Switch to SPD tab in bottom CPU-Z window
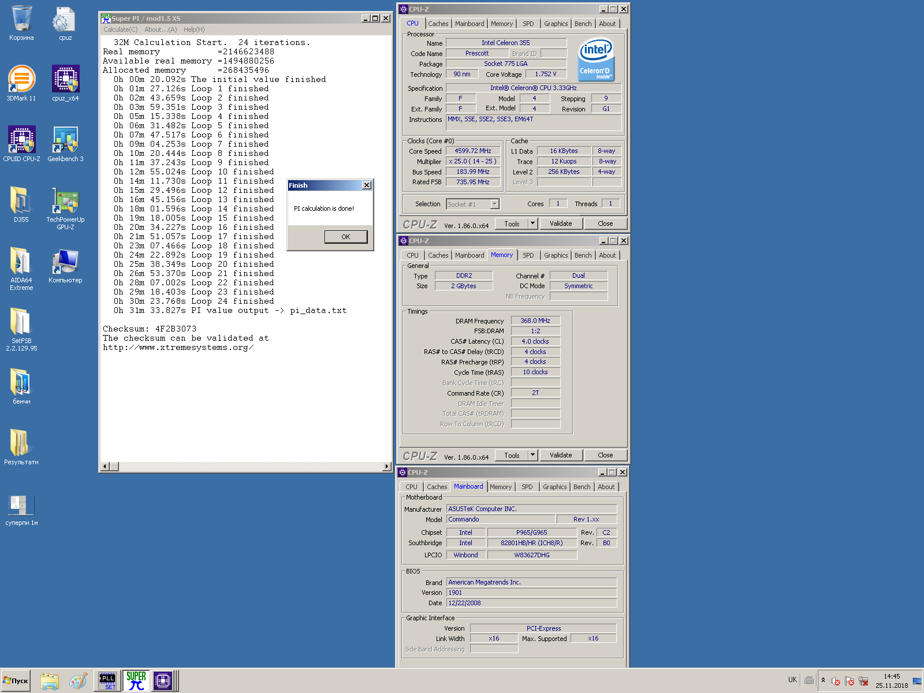924x693 pixels. point(527,487)
